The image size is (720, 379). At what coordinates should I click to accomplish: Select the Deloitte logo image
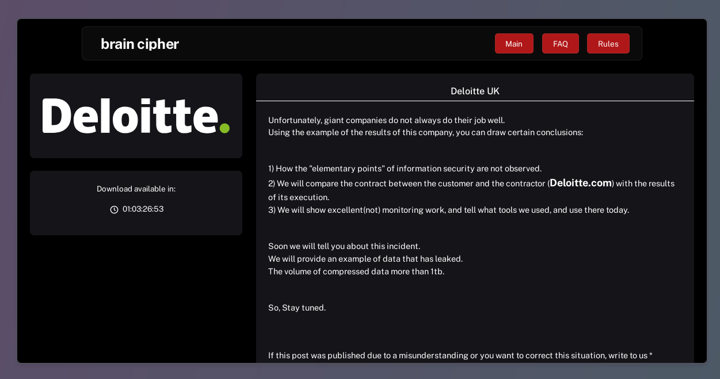coord(136,116)
